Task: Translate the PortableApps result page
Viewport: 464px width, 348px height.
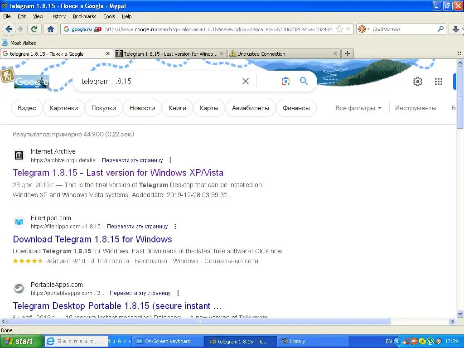Action: tap(140, 293)
